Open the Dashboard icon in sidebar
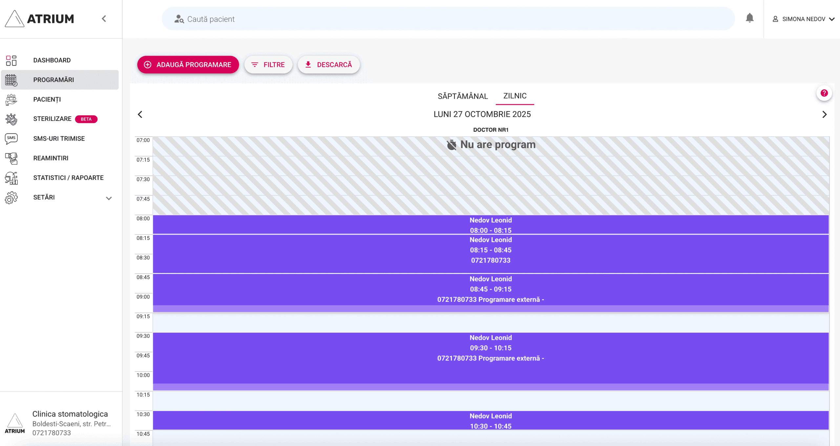This screenshot has width=840, height=446. click(11, 60)
